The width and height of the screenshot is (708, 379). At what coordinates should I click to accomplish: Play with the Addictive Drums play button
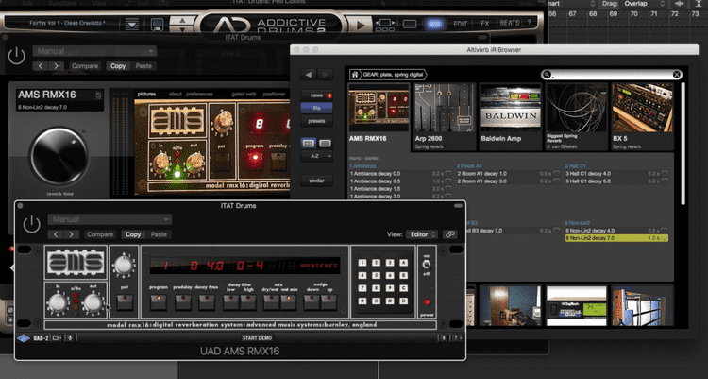click(x=360, y=25)
